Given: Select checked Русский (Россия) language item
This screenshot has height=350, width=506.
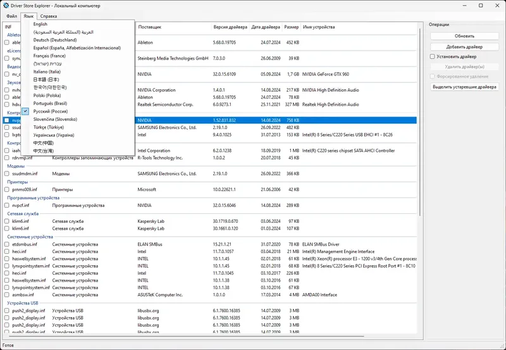Looking at the screenshot, I should [x=51, y=111].
